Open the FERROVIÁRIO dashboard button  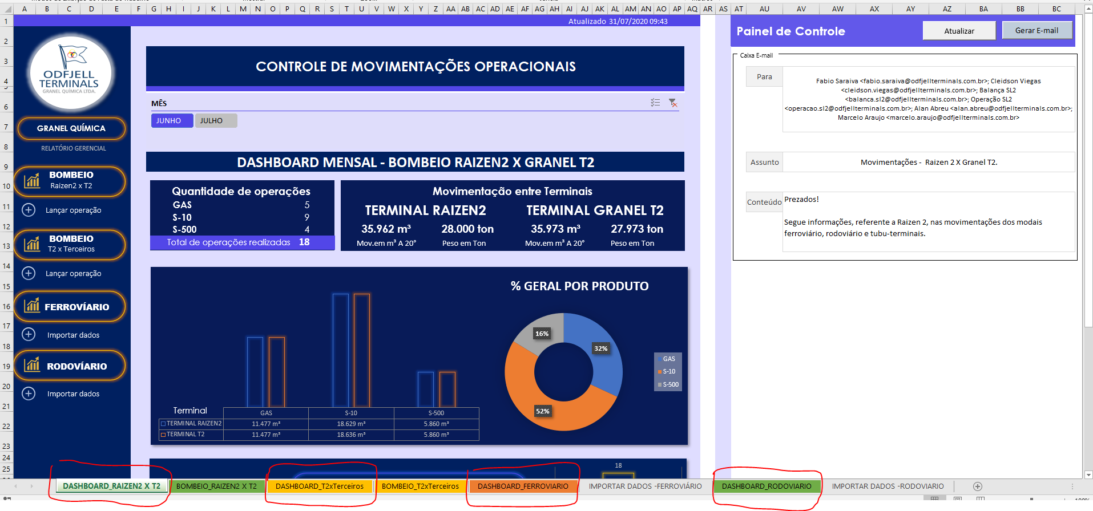click(x=70, y=306)
